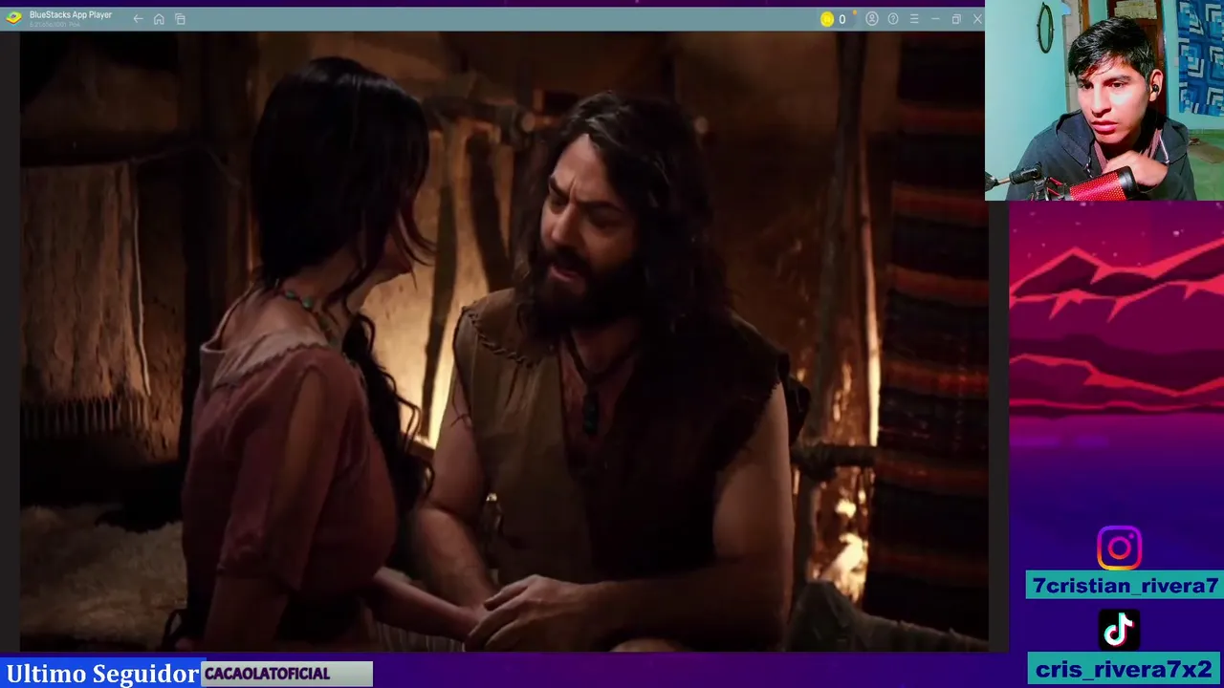1224x688 pixels.
Task: Click the CACAOLATOFICIAL follower name
Action: (x=267, y=674)
